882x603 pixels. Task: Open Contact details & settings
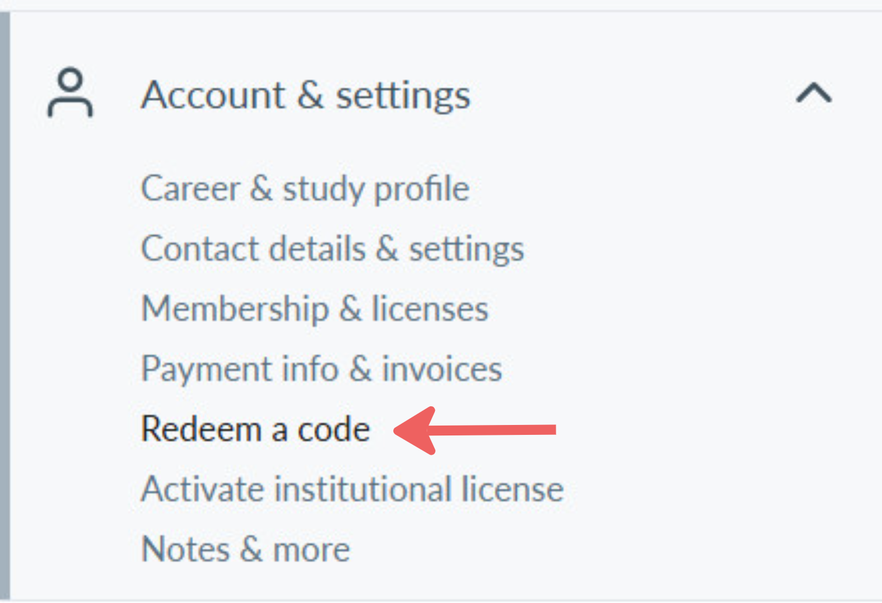pos(333,249)
